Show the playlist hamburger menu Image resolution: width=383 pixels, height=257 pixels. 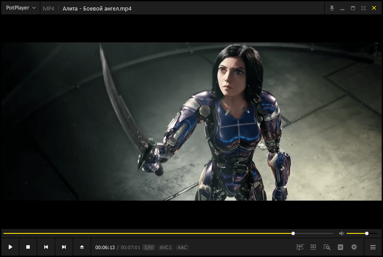[373, 247]
